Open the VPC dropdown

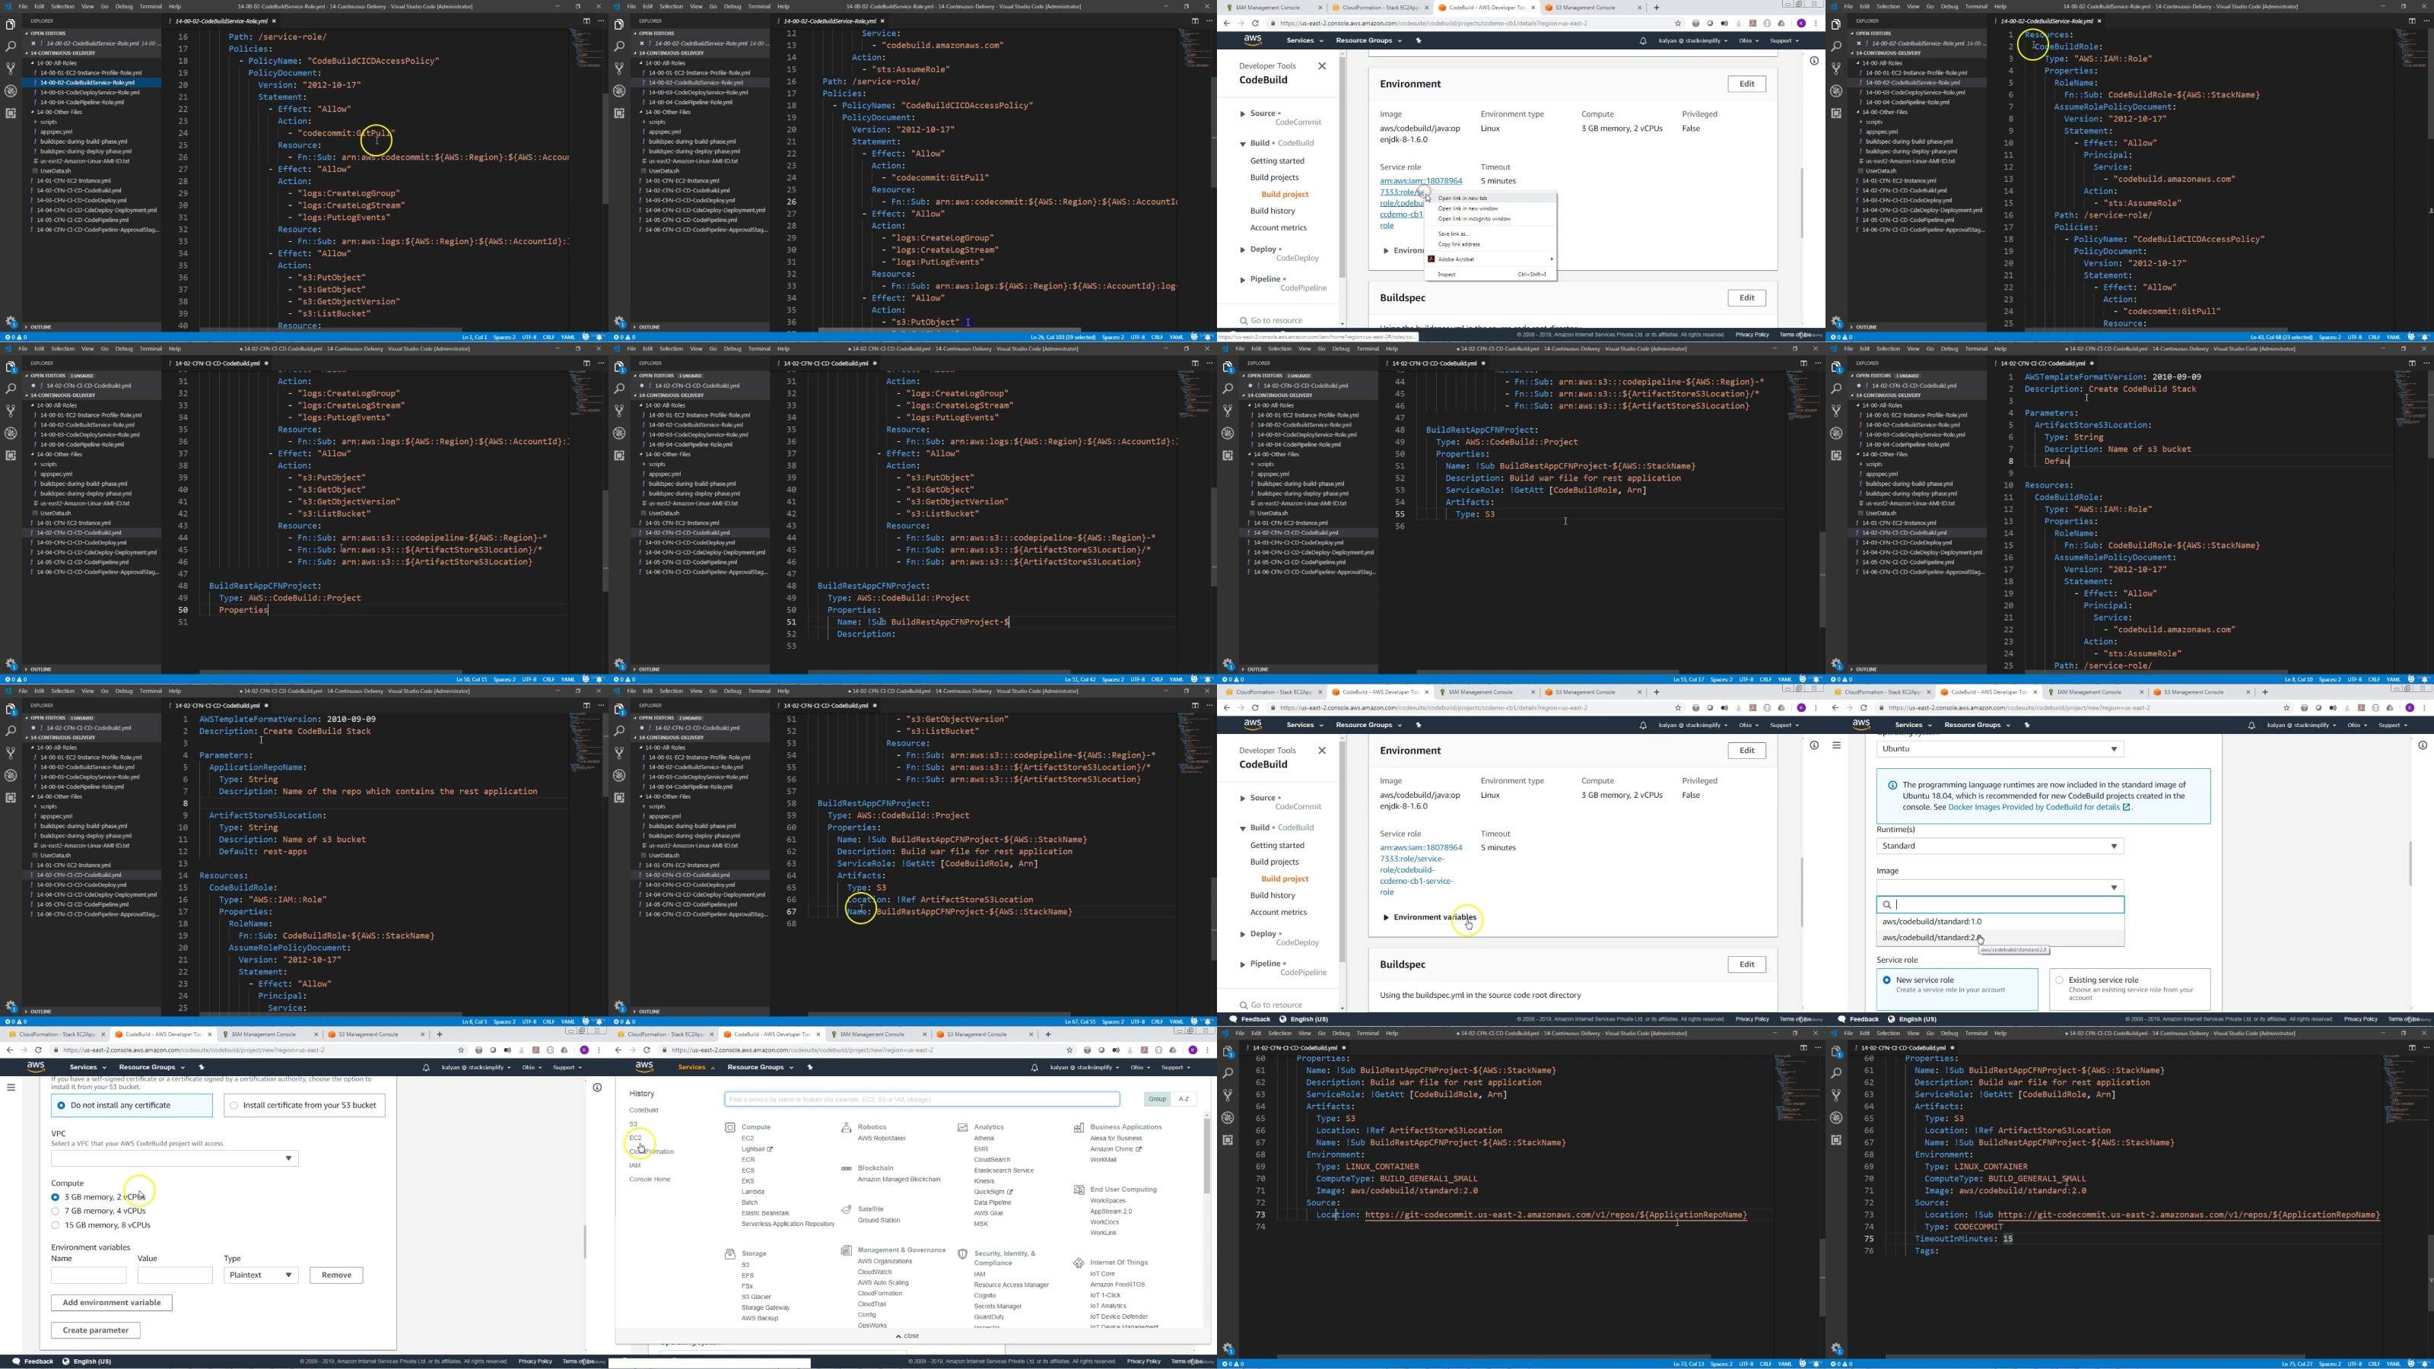pos(175,1158)
